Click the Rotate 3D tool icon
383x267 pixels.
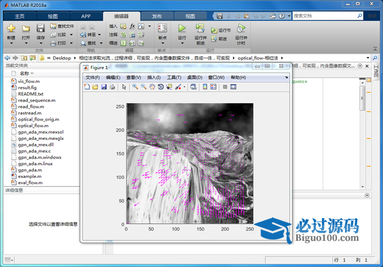pyautogui.click(x=161, y=87)
